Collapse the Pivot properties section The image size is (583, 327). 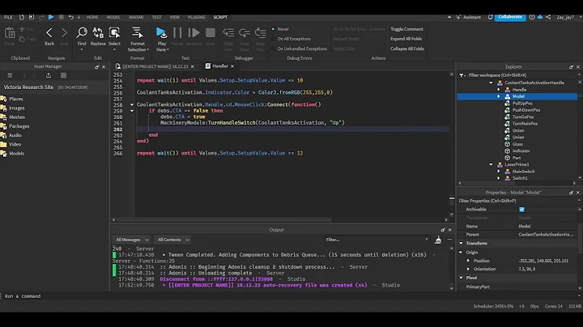pos(462,278)
